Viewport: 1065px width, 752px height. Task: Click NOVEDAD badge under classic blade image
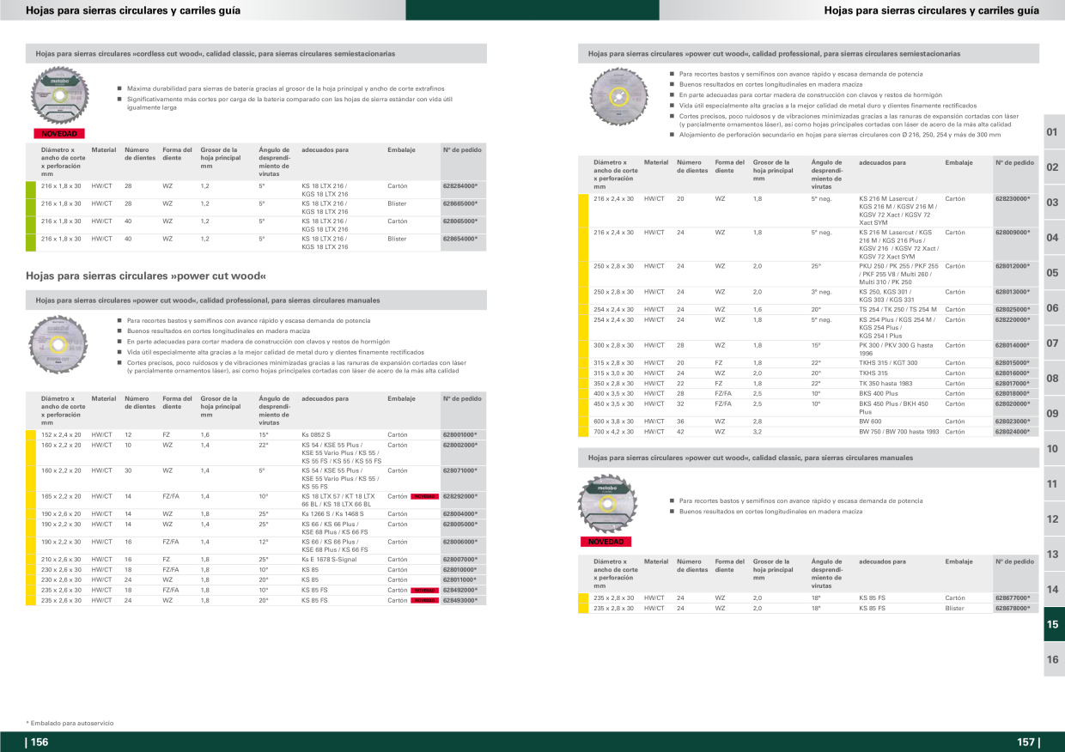click(606, 542)
